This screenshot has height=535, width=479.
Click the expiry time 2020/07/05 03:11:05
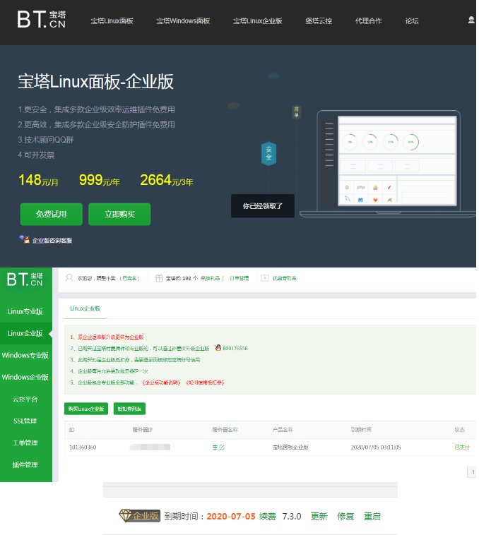point(376,447)
